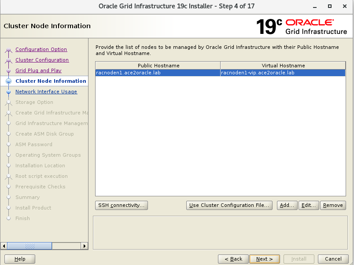Click the sidebar scroll right arrow
The image size is (354, 265).
(x=85, y=246)
